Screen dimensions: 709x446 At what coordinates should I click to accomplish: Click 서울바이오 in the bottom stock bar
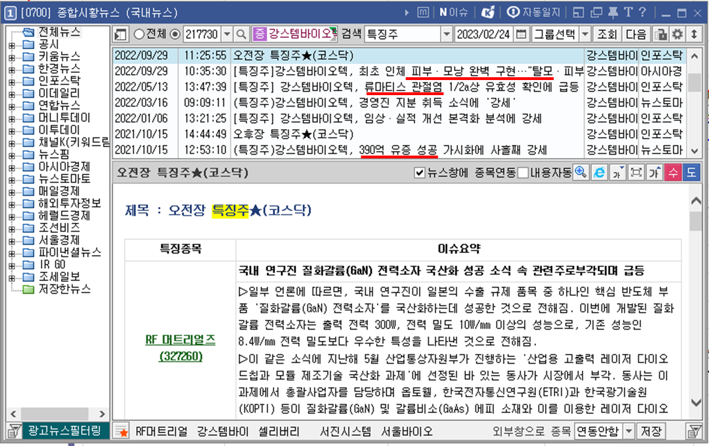point(407,431)
